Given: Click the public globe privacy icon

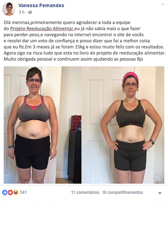Looking at the screenshot, I should pyautogui.click(x=30, y=12).
